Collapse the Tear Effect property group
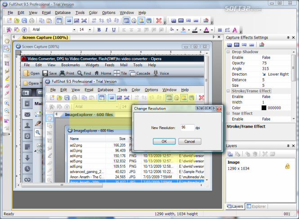The image size is (299, 219). [x=228, y=113]
